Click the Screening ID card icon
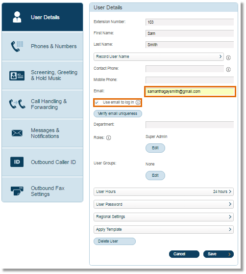The width and height of the screenshot is (246, 274). [17, 76]
